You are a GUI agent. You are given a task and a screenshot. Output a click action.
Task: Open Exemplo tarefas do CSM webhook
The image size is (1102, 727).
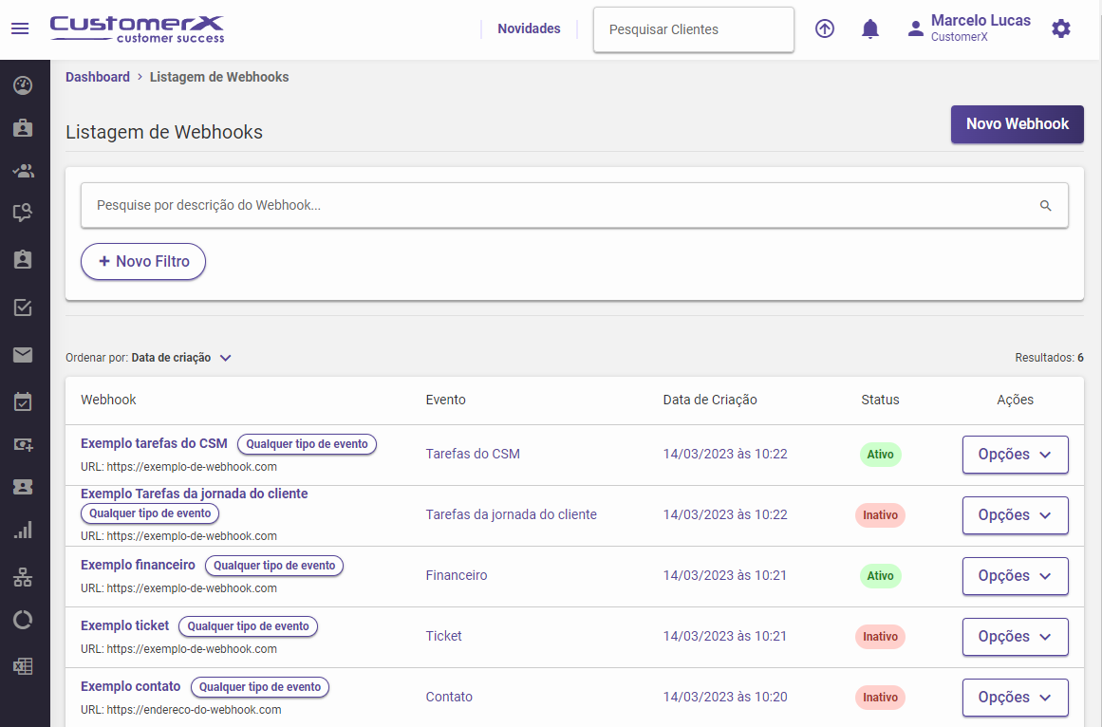[154, 443]
